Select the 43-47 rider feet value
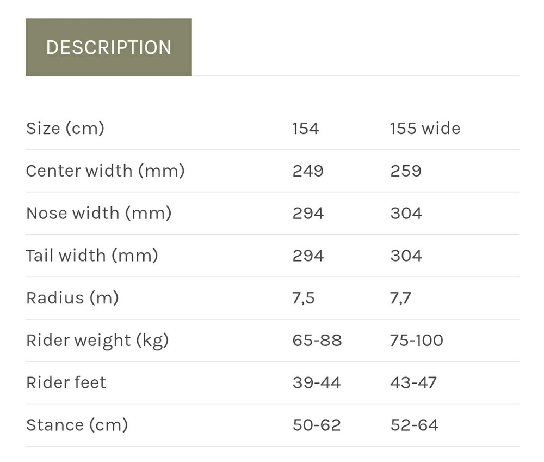 click(413, 382)
